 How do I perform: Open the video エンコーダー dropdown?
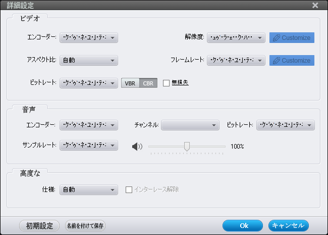click(88, 37)
